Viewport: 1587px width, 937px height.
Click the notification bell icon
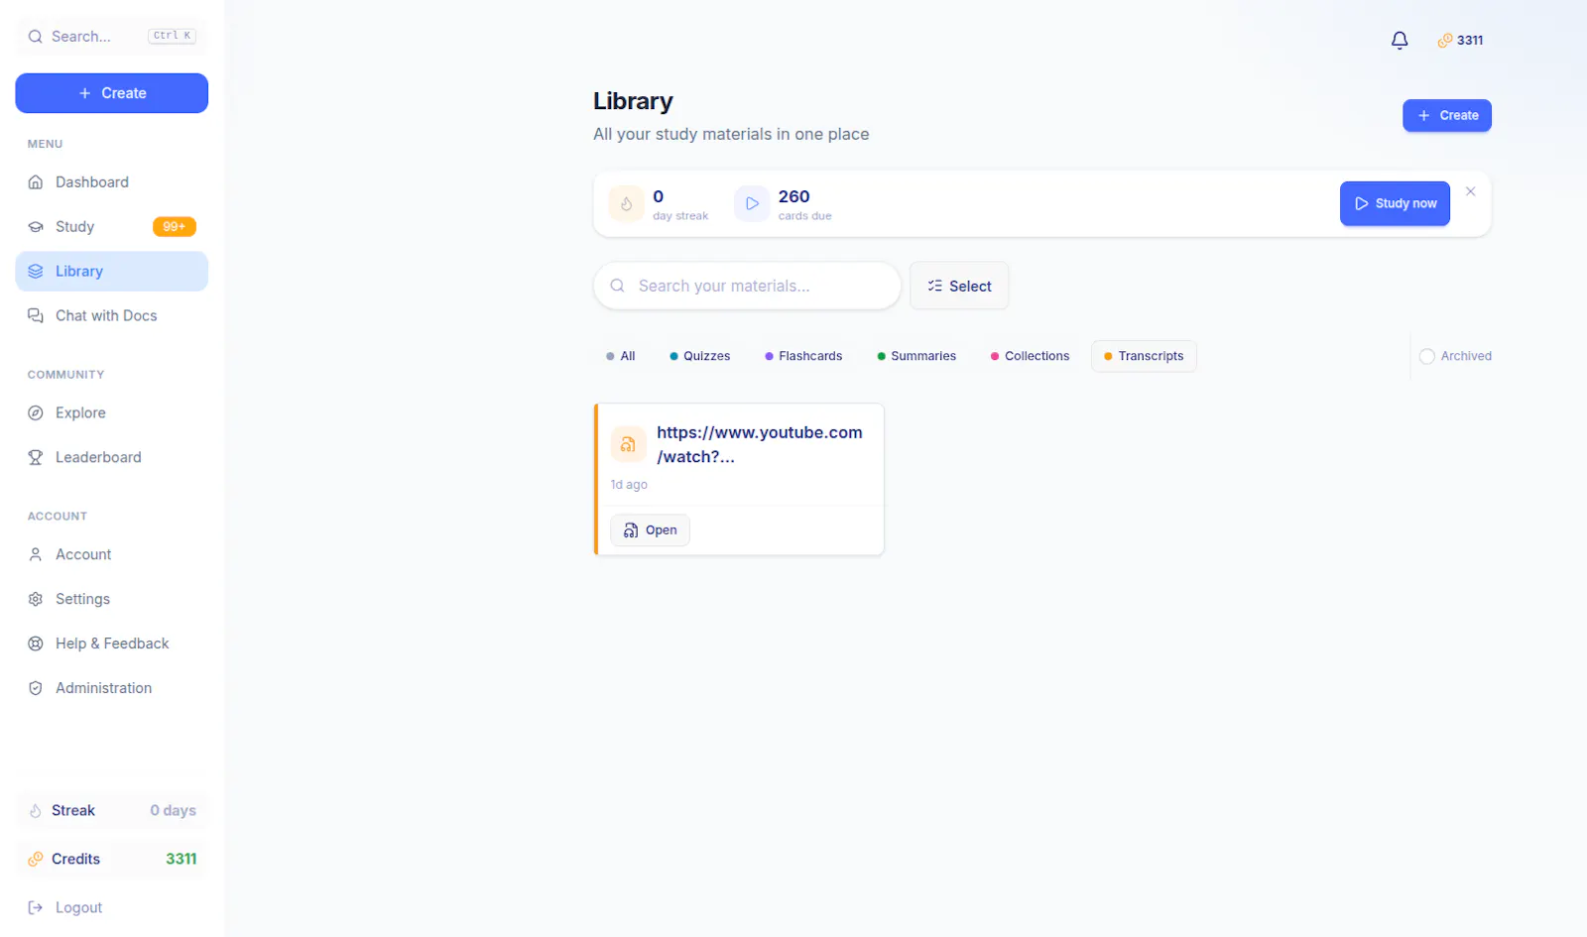1400,41
